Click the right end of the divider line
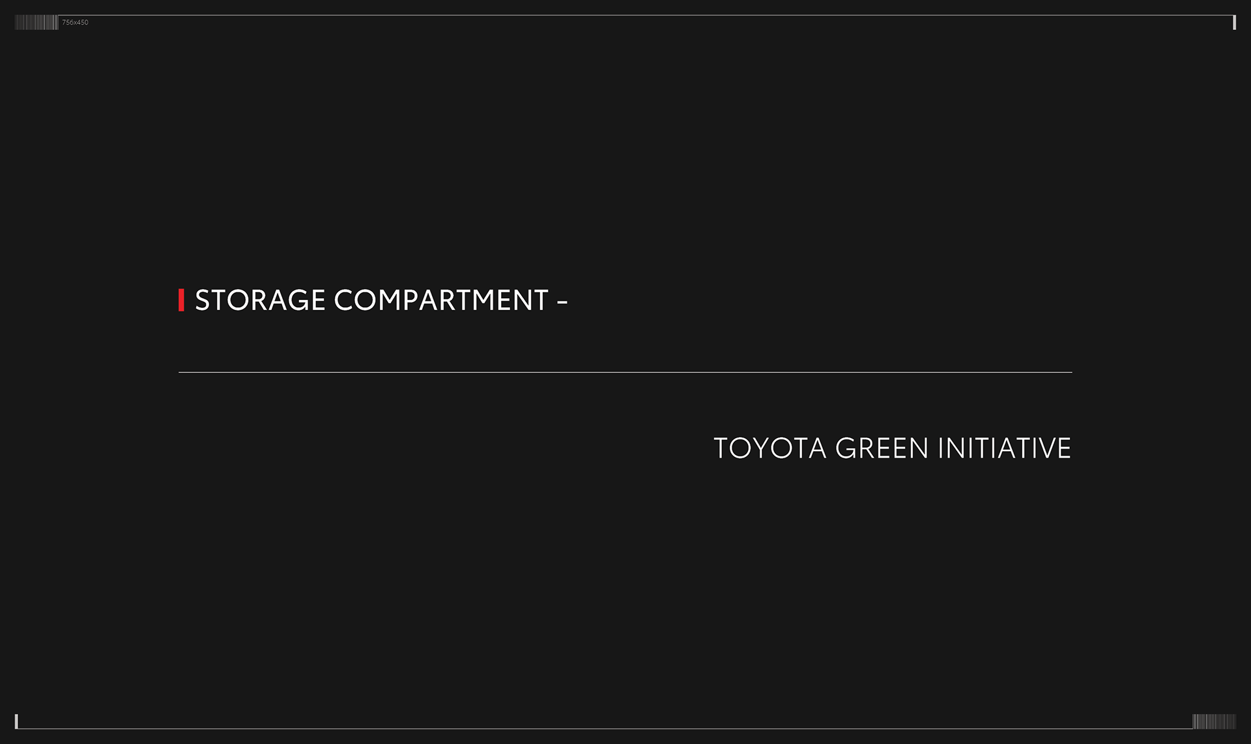Image resolution: width=1251 pixels, height=744 pixels. pyautogui.click(x=1071, y=372)
